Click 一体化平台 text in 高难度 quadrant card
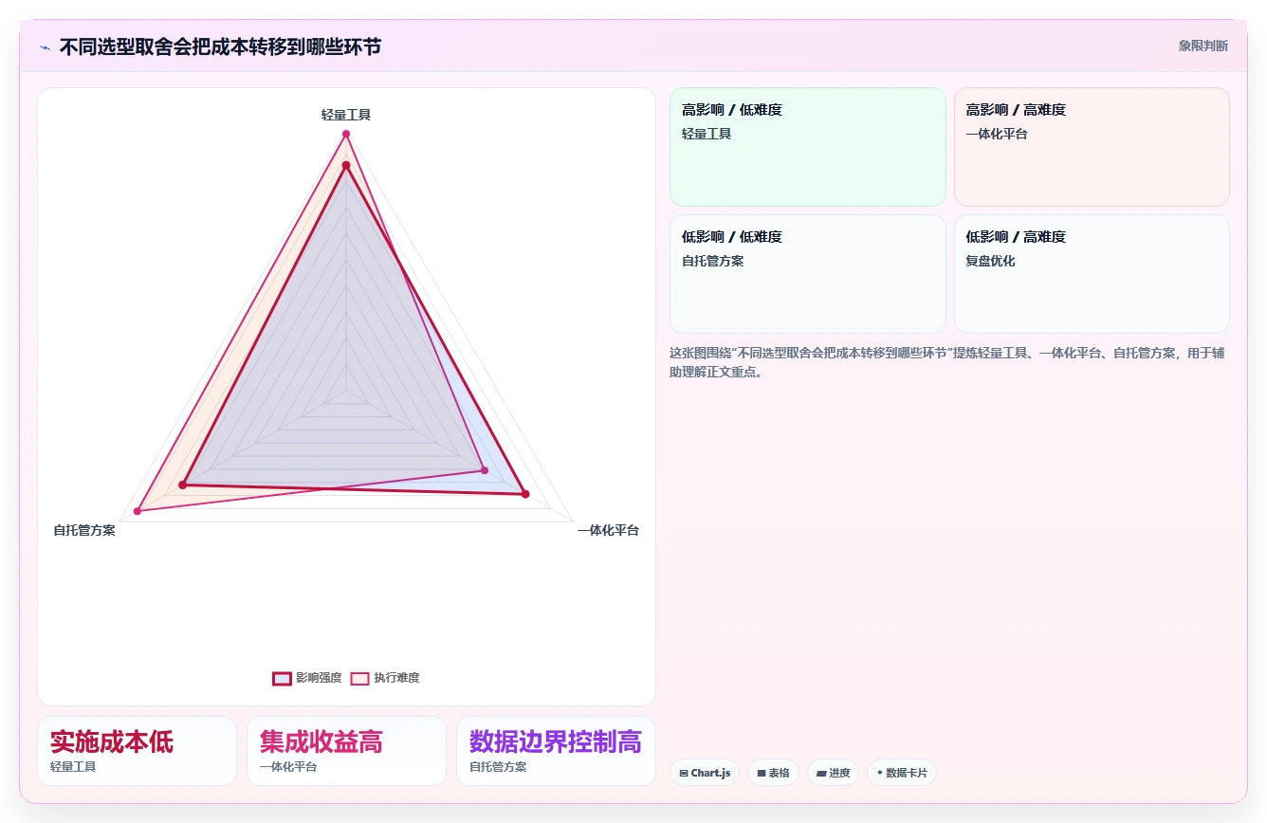The width and height of the screenshot is (1267, 823). 997,134
